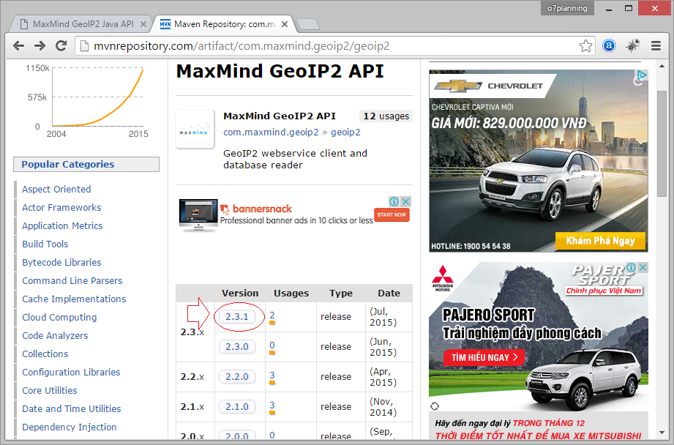Image resolution: width=674 pixels, height=445 pixels.
Task: Click the page document icon in address bar
Action: point(85,46)
